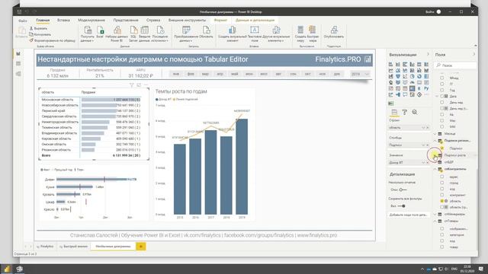Check the город field checkbox
Viewport: 488px width, 274px height.
[x=442, y=183]
